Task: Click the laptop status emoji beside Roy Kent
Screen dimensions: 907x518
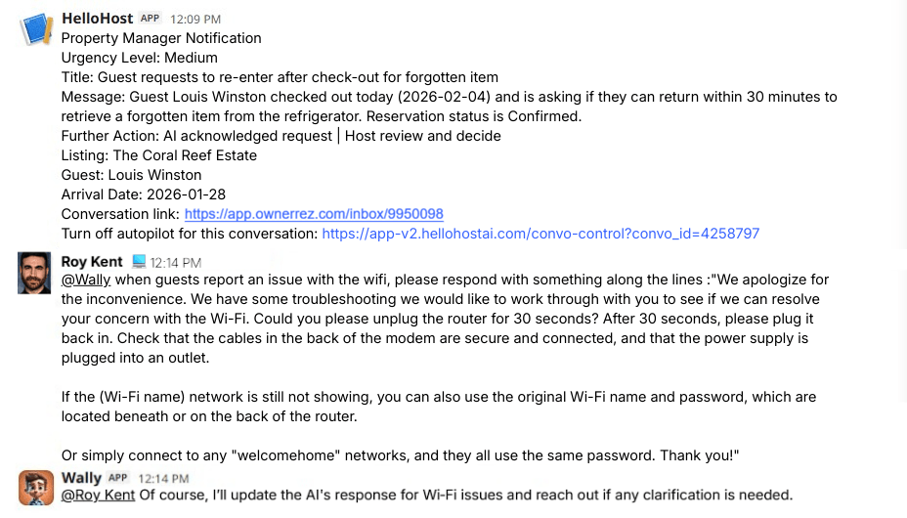Action: pyautogui.click(x=139, y=262)
